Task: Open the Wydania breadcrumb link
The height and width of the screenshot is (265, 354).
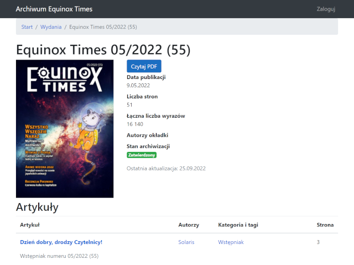Action: (51, 27)
